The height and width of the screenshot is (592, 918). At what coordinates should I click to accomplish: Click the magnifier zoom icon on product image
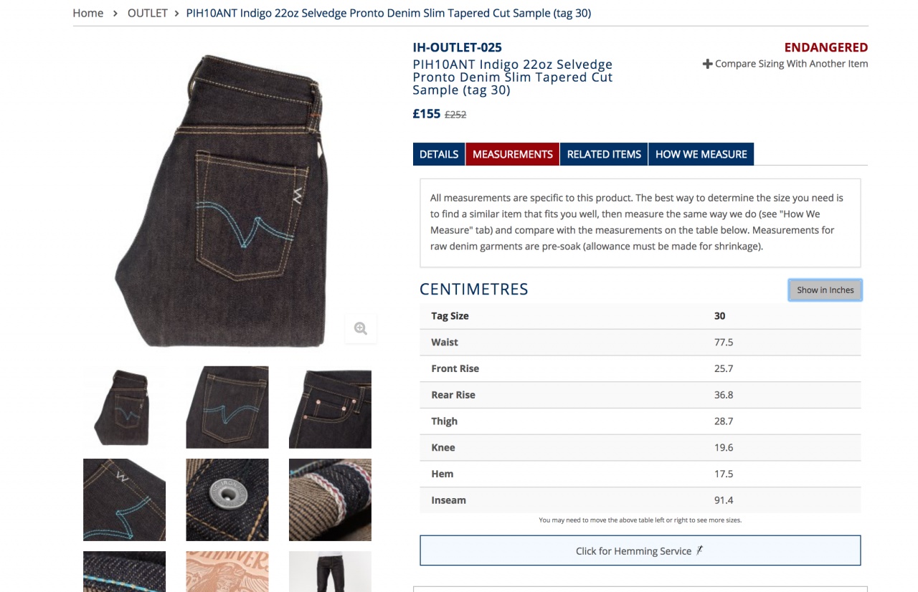click(x=360, y=328)
